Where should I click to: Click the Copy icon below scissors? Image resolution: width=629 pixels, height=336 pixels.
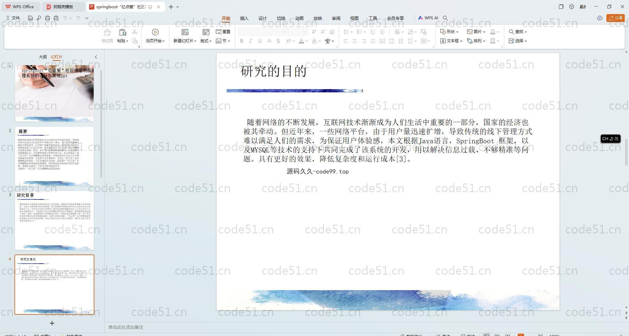(135, 41)
